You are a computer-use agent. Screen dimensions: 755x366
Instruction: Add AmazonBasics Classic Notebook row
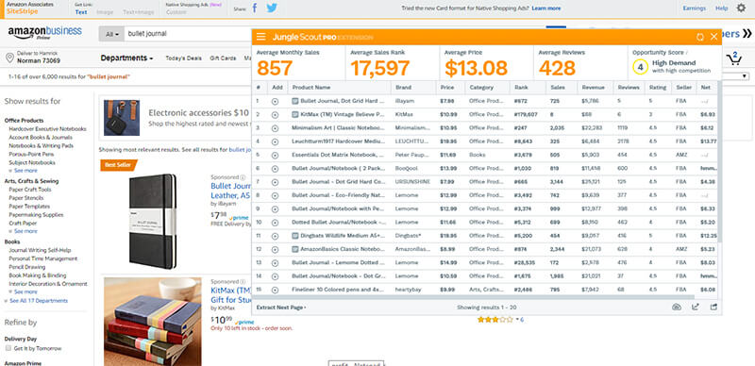(x=275, y=249)
